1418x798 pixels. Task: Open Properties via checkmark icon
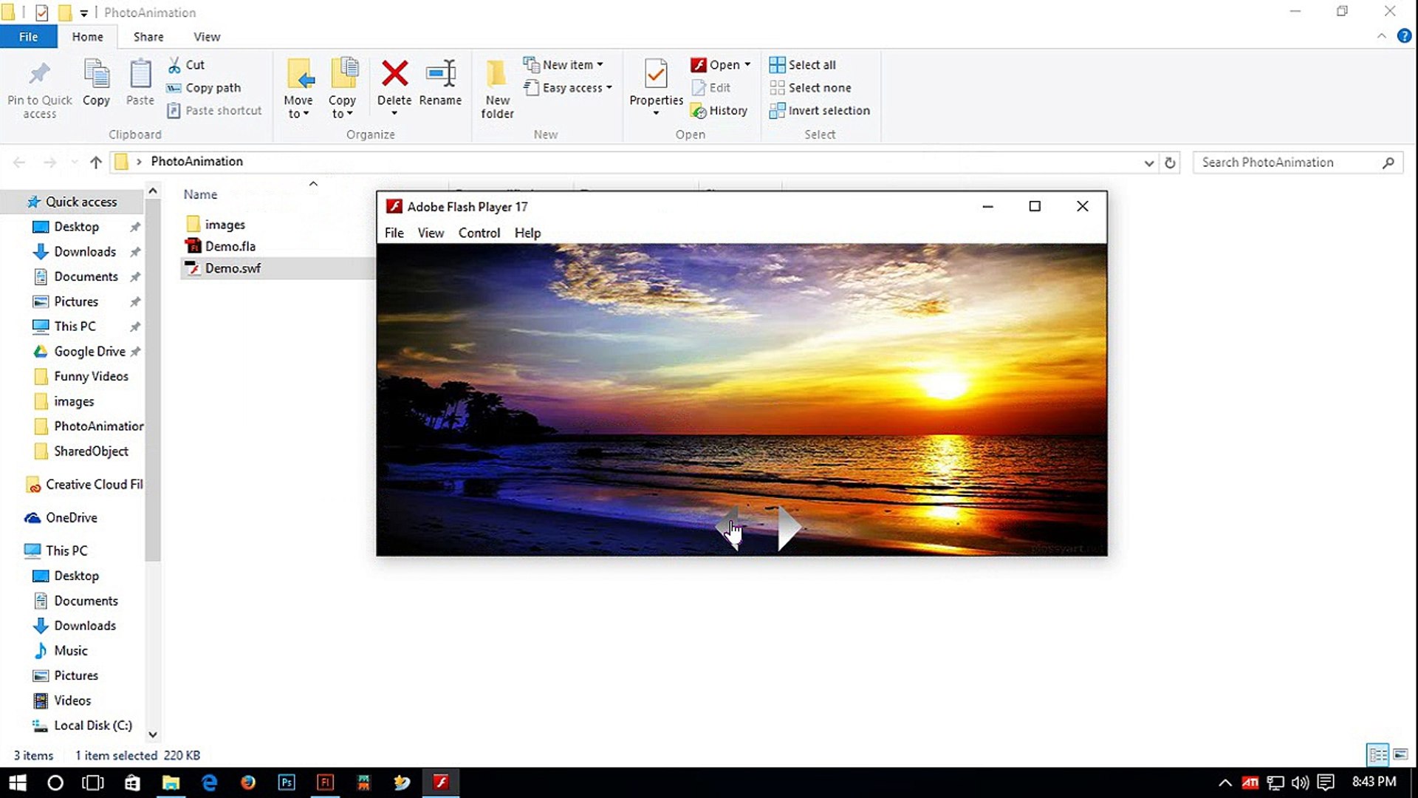(x=656, y=74)
